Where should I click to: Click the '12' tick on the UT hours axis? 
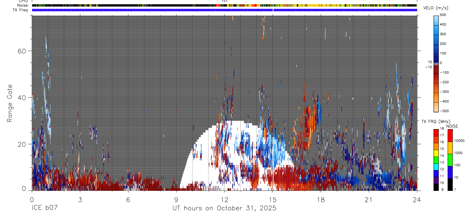[x=224, y=200]
